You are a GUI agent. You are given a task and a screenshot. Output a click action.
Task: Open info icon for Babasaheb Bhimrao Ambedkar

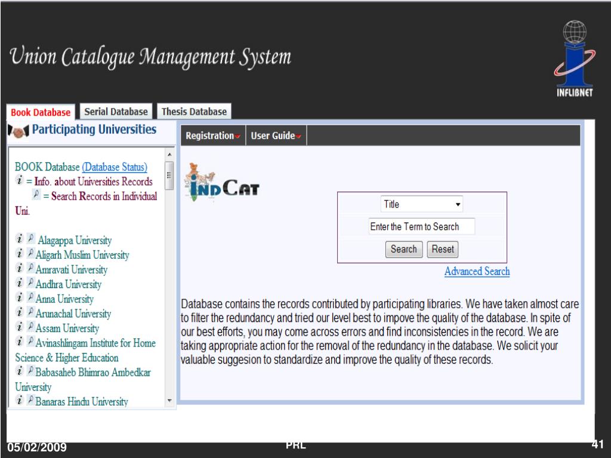tap(20, 371)
